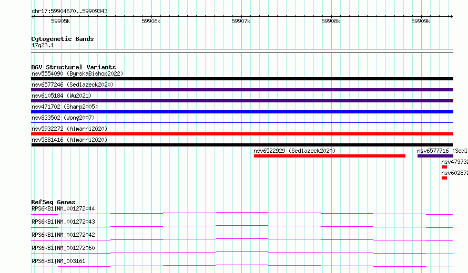Viewport: 468px width, 273px height.
Task: Select the nsv5932272 (Almarri2020) label
Action: coord(69,129)
